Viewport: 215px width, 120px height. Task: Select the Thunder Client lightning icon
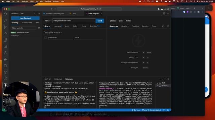pos(5,85)
